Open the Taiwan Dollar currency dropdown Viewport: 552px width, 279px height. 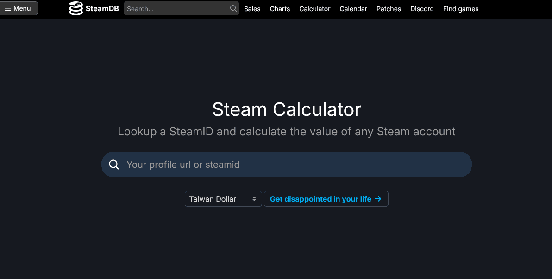coord(223,199)
